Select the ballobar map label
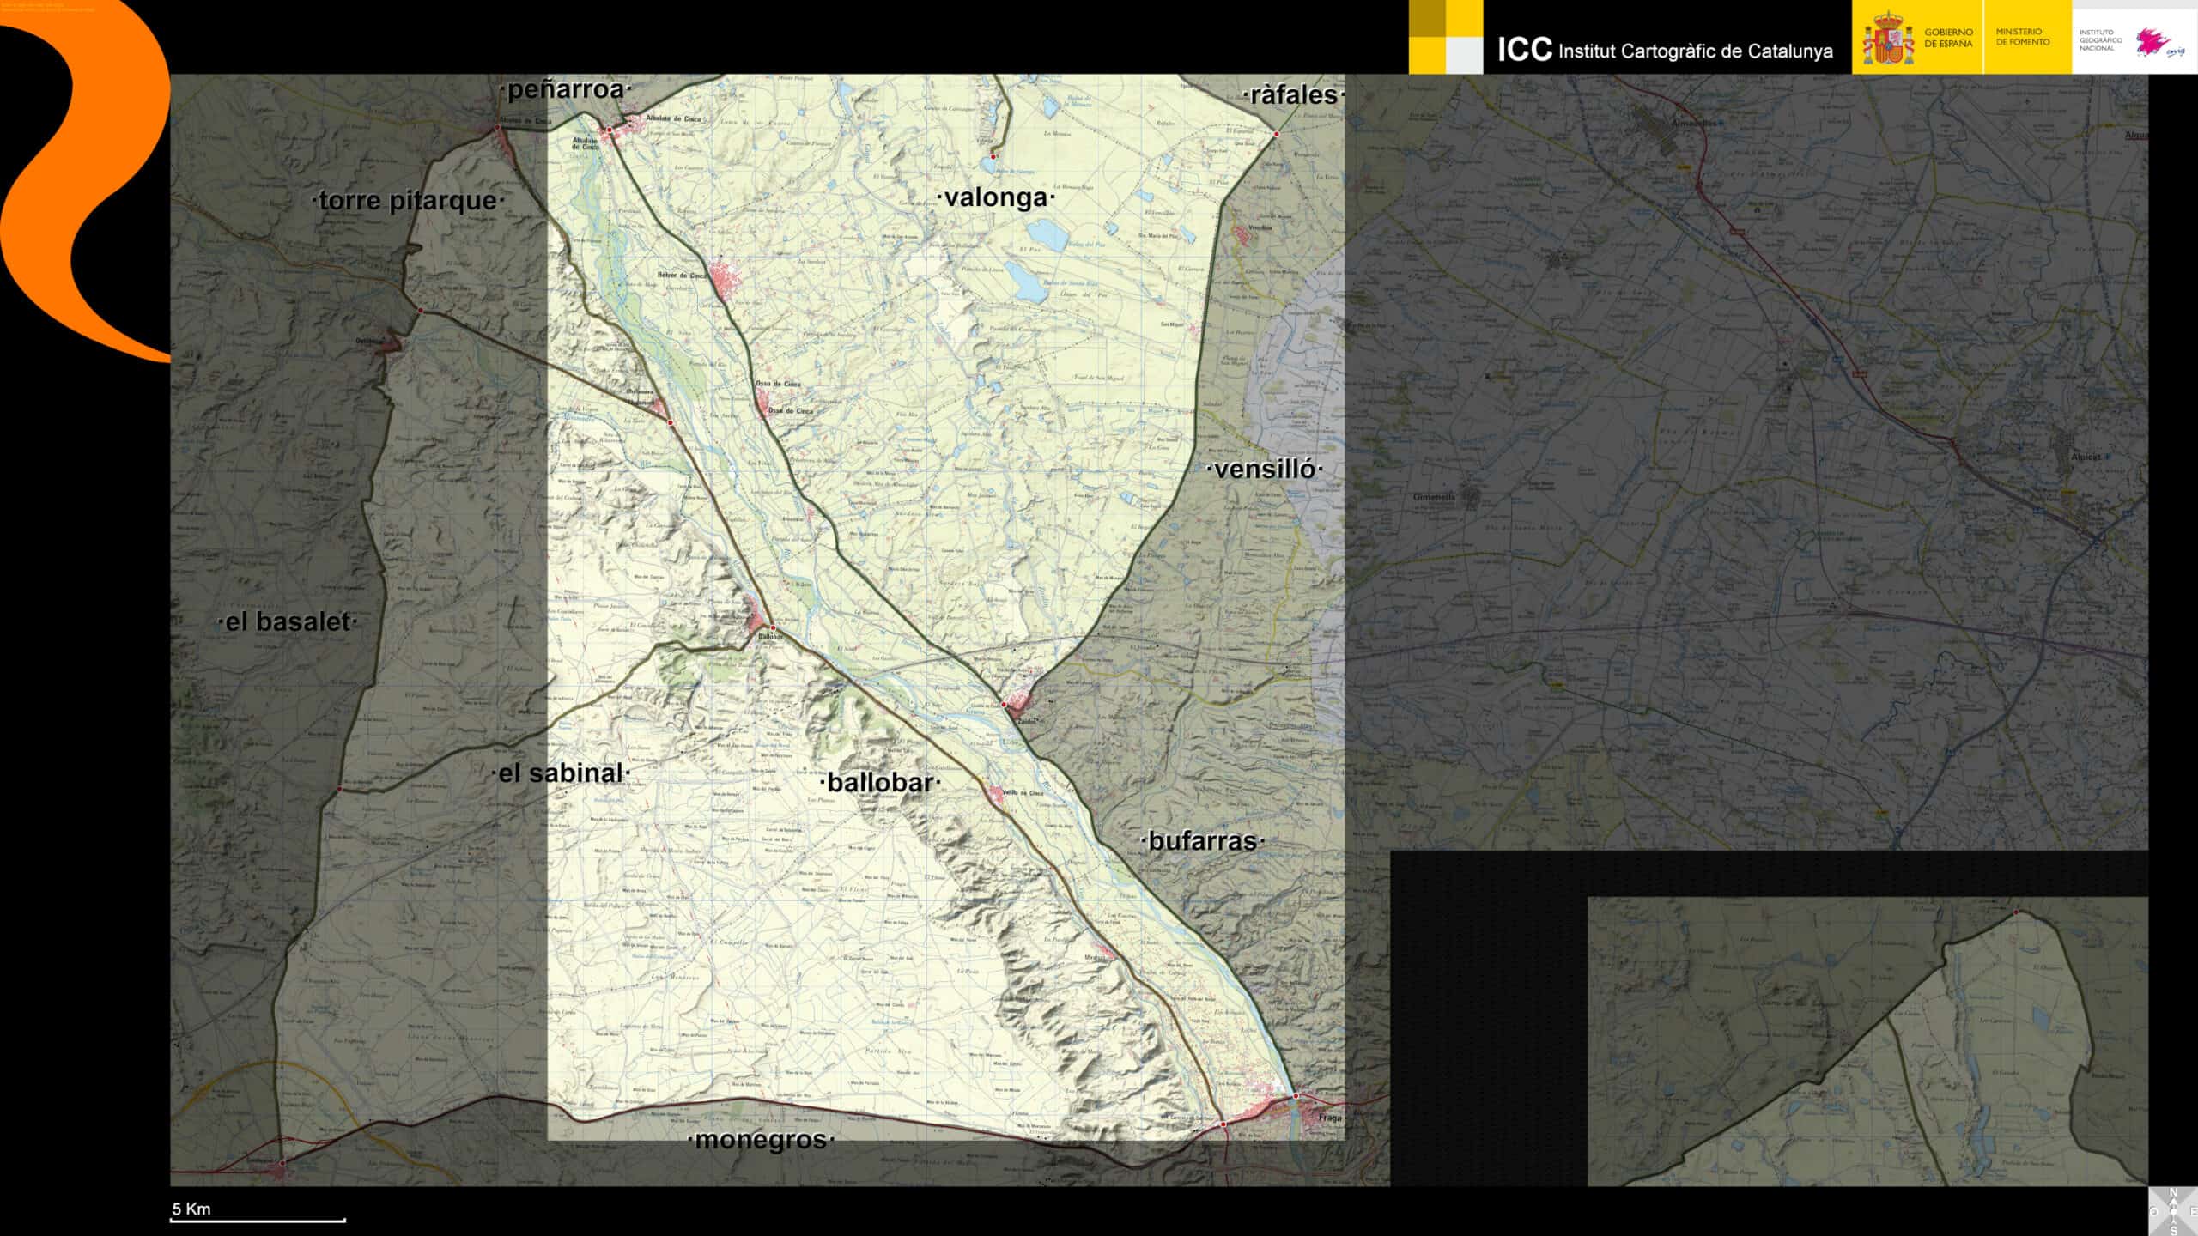2198x1236 pixels. 880,782
